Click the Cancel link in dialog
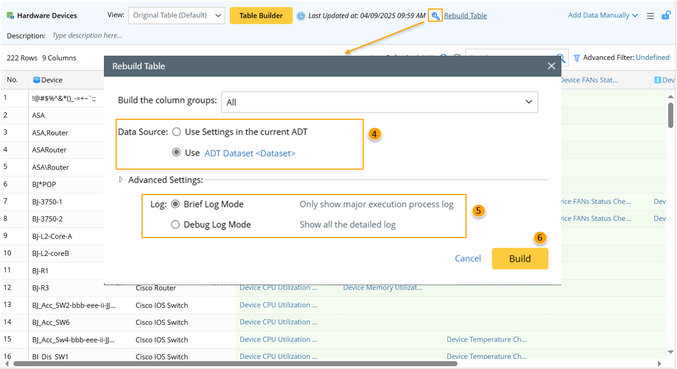 (468, 259)
